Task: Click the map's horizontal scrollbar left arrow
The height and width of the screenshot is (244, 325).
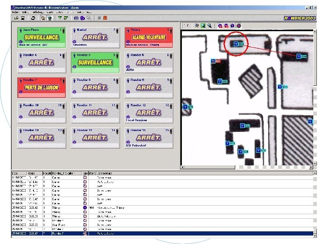Action: point(182,167)
